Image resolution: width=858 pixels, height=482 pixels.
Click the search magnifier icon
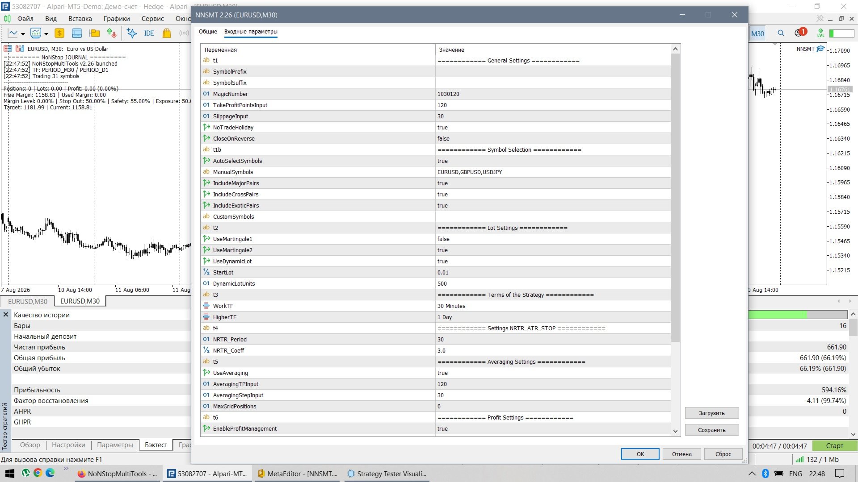781,33
